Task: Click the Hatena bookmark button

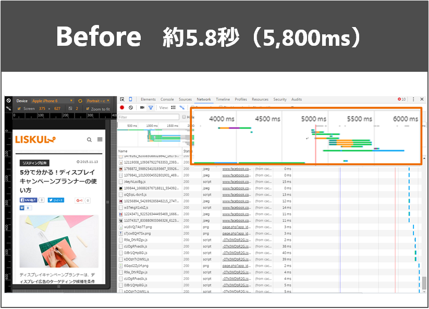Action: tap(22, 208)
